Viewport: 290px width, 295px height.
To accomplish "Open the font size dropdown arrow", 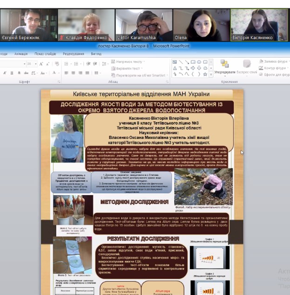I will click(x=36, y=64).
